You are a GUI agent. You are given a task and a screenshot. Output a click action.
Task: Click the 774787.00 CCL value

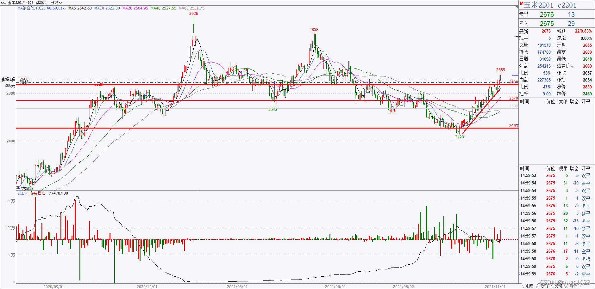pos(58,193)
